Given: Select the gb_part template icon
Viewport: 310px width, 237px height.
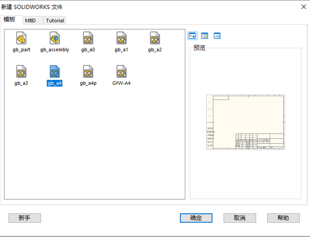Looking at the screenshot, I should [x=21, y=38].
